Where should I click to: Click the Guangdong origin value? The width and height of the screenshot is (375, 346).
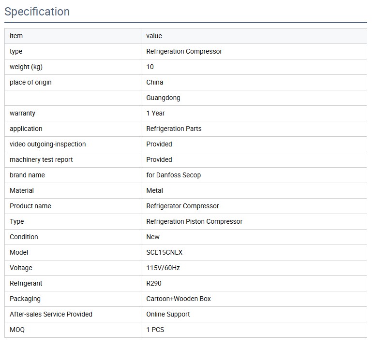[x=163, y=98]
